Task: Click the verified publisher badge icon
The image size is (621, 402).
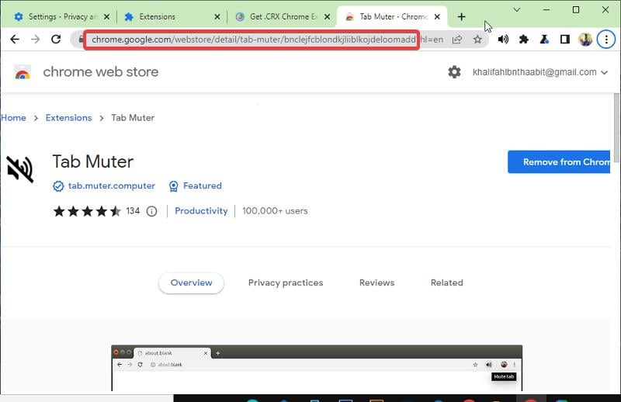Action: pyautogui.click(x=58, y=185)
